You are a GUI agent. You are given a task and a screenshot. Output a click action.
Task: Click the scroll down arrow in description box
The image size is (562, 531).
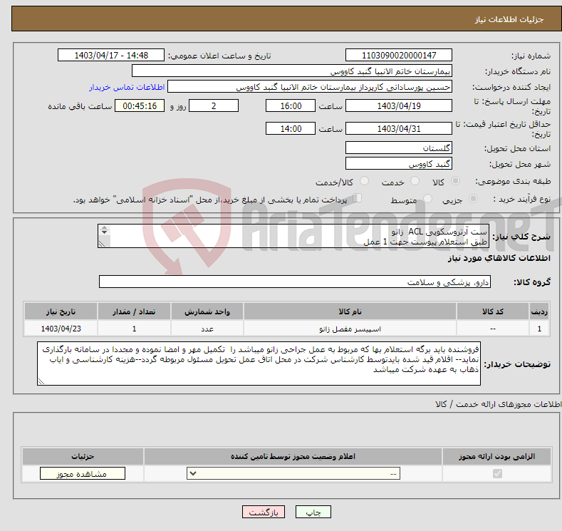[x=104, y=232]
